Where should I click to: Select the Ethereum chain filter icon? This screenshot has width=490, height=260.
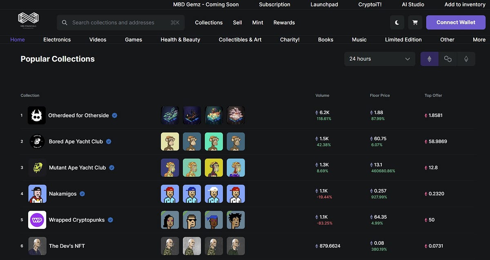click(x=430, y=59)
